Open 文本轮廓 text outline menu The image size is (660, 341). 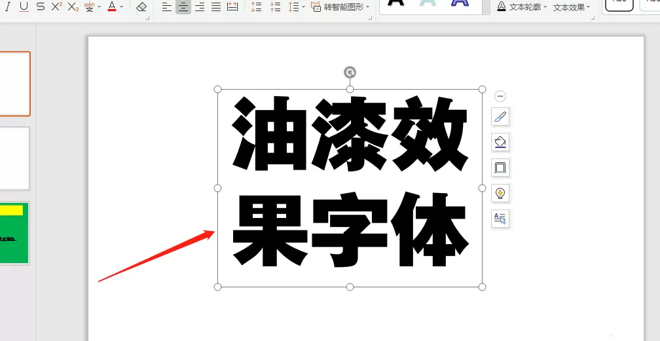click(x=521, y=7)
